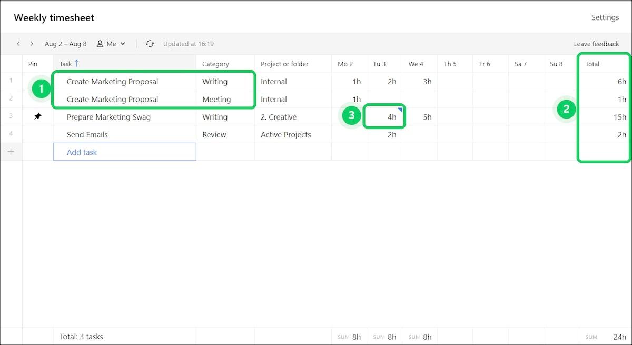
Task: Click the user icon beside Me
Action: [x=100, y=44]
